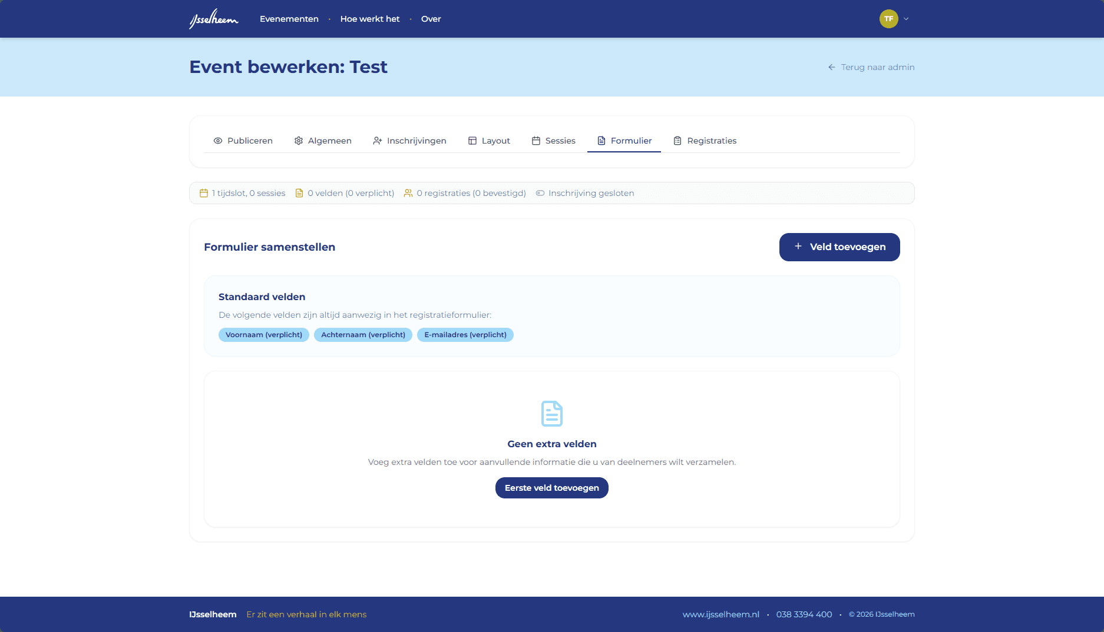Image resolution: width=1104 pixels, height=632 pixels.
Task: Open the Hoe werkt het page
Action: [x=369, y=19]
